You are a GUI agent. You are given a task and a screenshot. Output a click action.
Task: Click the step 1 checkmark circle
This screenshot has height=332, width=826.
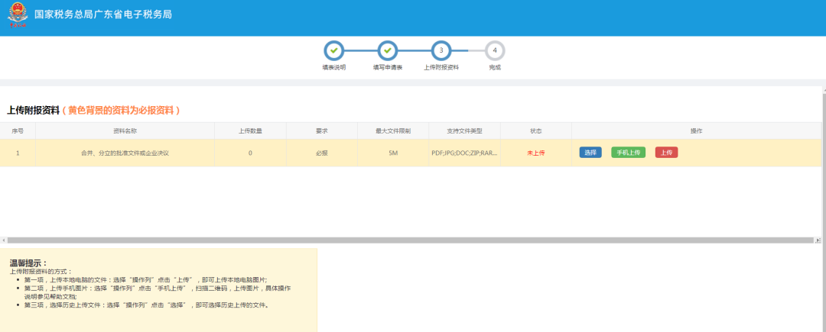(333, 51)
